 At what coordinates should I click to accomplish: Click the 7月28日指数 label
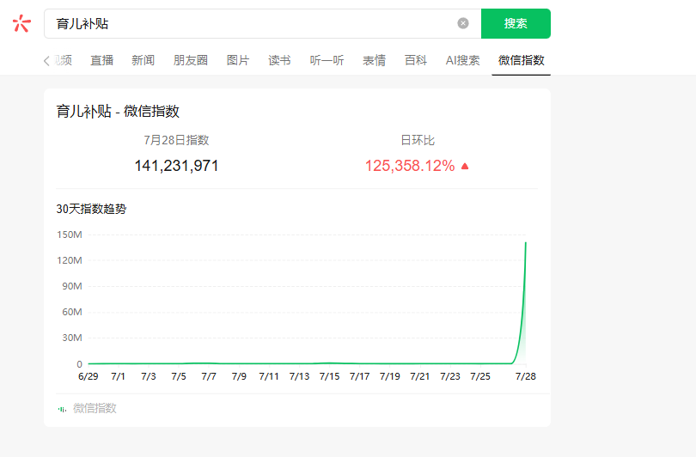pos(176,140)
